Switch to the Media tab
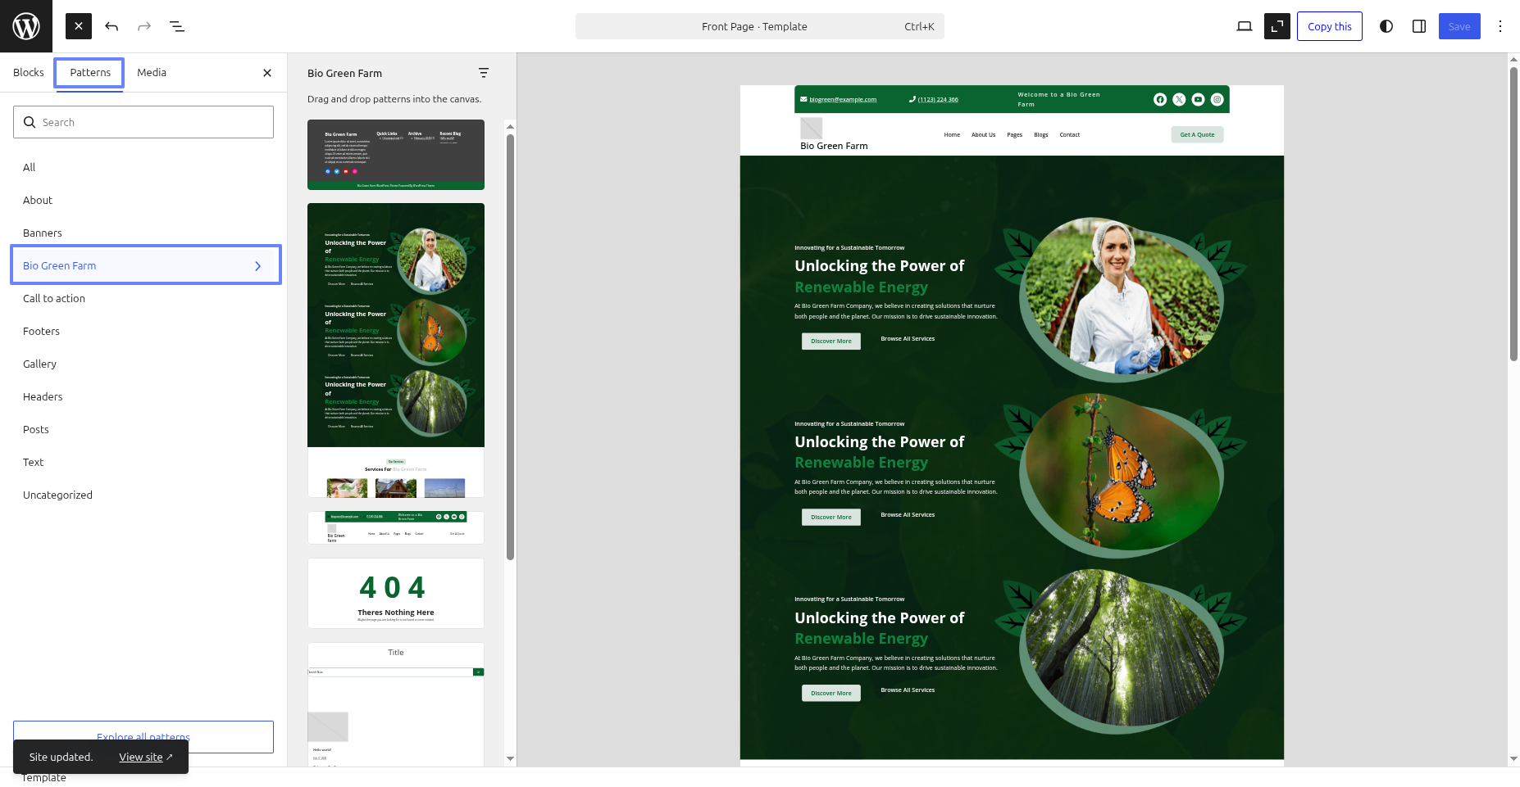 coord(152,73)
